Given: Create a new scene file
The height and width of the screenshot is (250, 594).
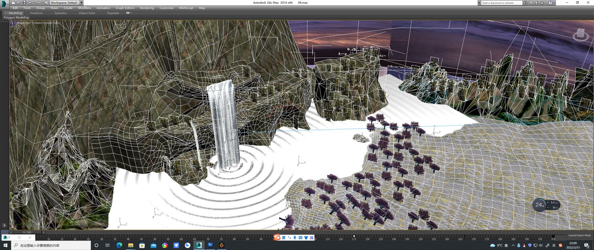Looking at the screenshot, I should 13,2.
